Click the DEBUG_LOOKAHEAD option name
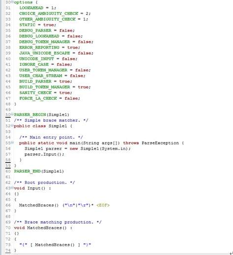The image size is (233, 255). [39, 36]
